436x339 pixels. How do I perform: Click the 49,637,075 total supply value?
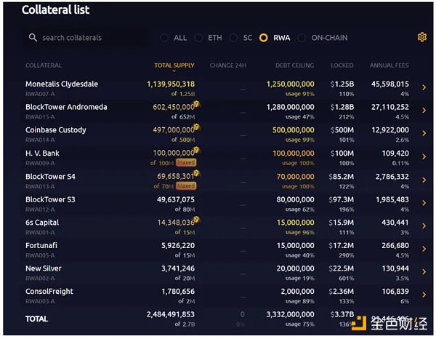pyautogui.click(x=176, y=199)
